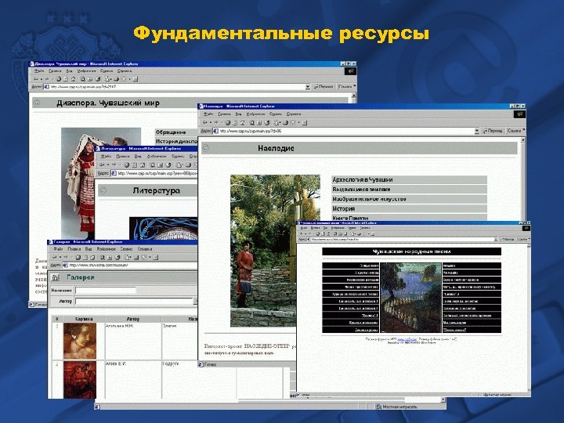
Task: Open address dropdown in Диаспора window
Action: tap(308, 87)
